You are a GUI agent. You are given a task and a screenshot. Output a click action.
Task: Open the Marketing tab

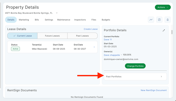[24, 20]
